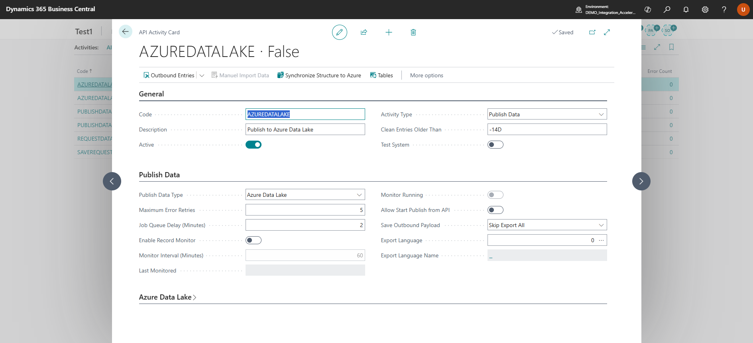Open the user account avatar
753x343 pixels.
point(743,10)
